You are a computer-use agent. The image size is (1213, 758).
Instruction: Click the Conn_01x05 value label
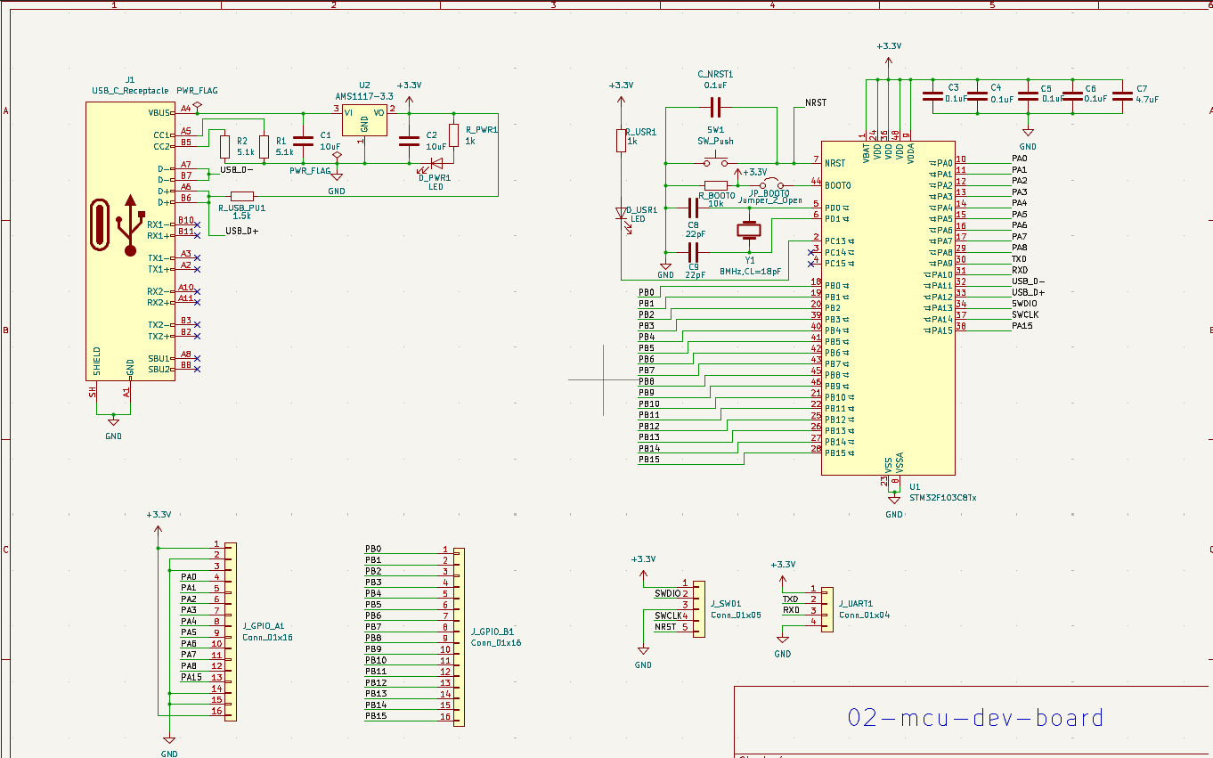click(x=736, y=615)
